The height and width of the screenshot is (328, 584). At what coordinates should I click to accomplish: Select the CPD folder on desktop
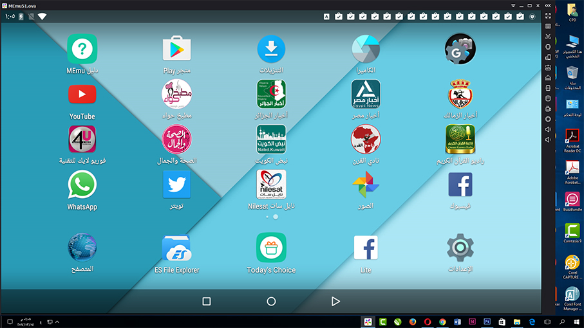coord(572,12)
